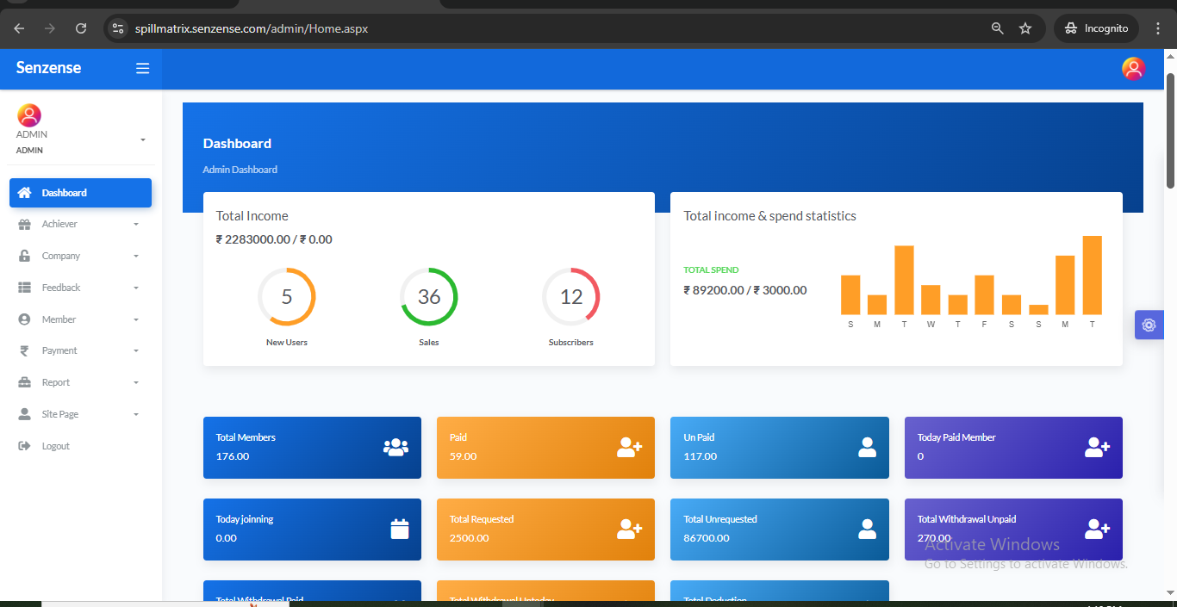This screenshot has height=607, width=1177.
Task: Click the Payment rupee icon
Action: point(24,350)
